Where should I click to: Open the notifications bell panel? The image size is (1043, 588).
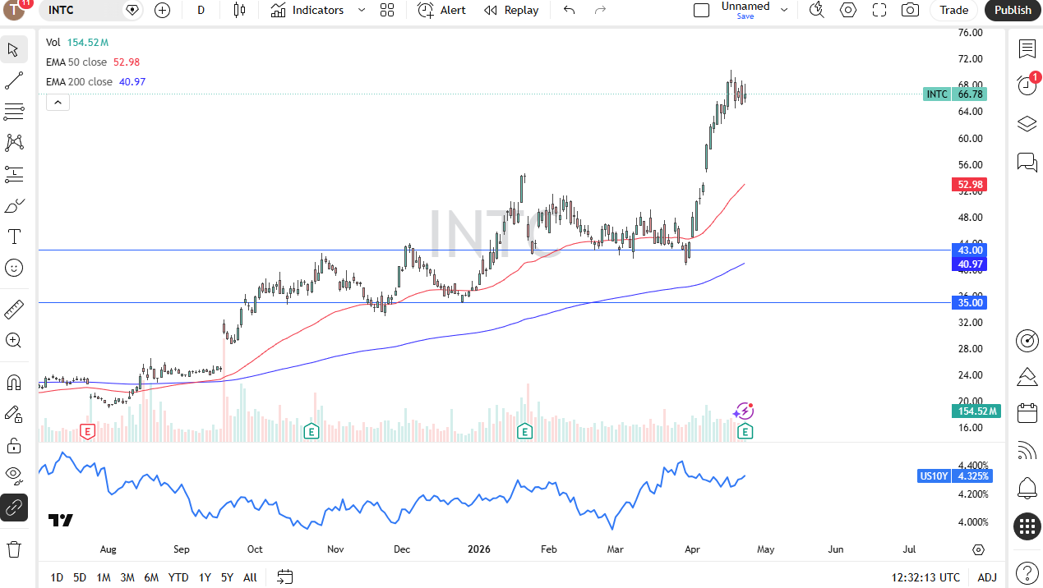coord(1027,488)
